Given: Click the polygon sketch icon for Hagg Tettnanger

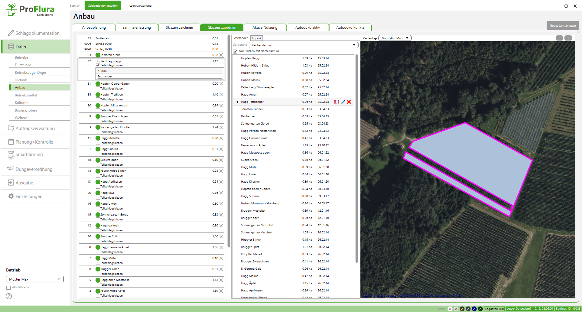Looking at the screenshot, I should 336,102.
